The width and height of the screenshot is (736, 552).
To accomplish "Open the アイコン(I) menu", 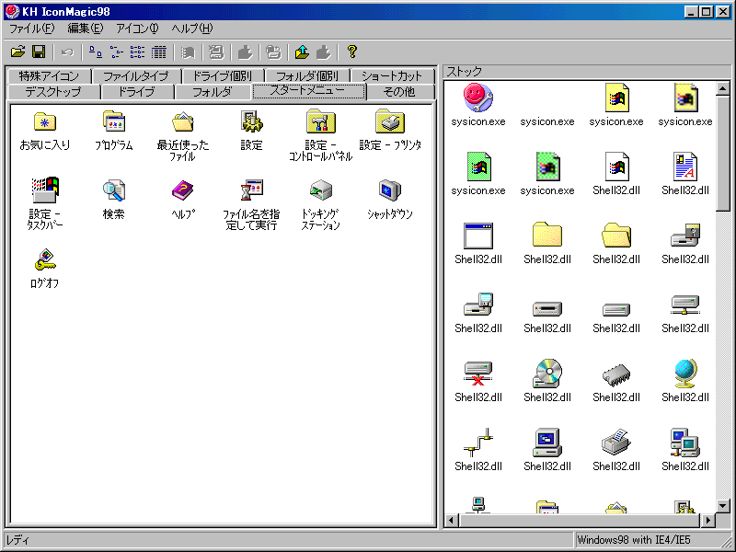I will [x=137, y=29].
